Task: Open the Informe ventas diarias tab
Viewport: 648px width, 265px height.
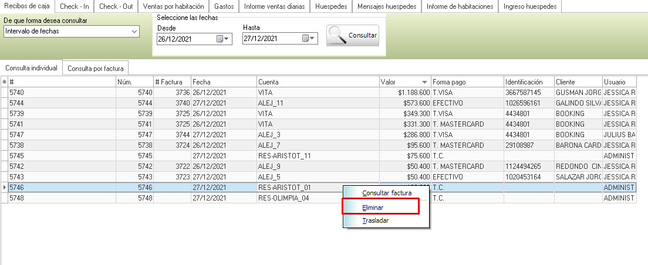Action: pyautogui.click(x=274, y=6)
